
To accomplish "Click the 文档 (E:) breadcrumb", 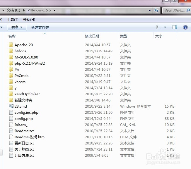I will 13,10.
